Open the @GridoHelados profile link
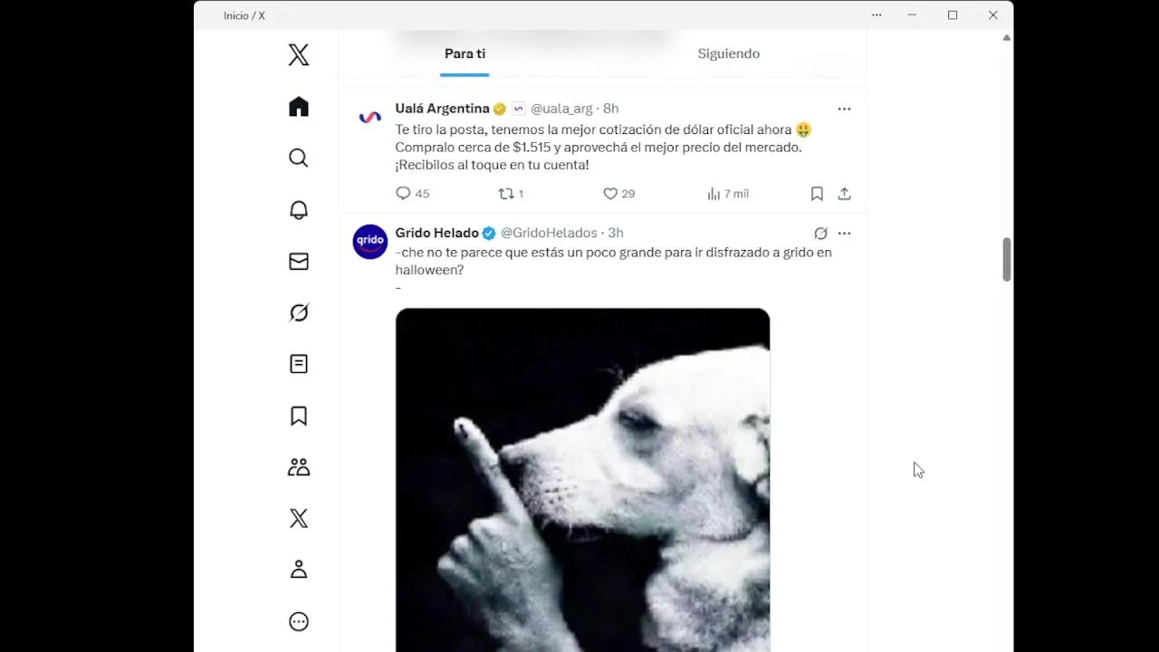 549,233
